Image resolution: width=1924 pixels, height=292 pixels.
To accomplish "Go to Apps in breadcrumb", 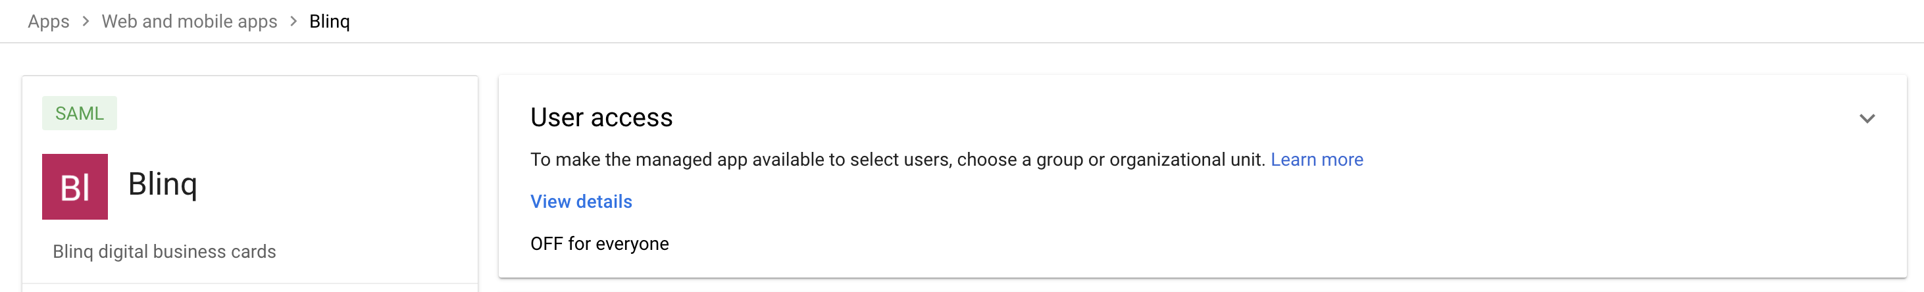I will click(49, 22).
